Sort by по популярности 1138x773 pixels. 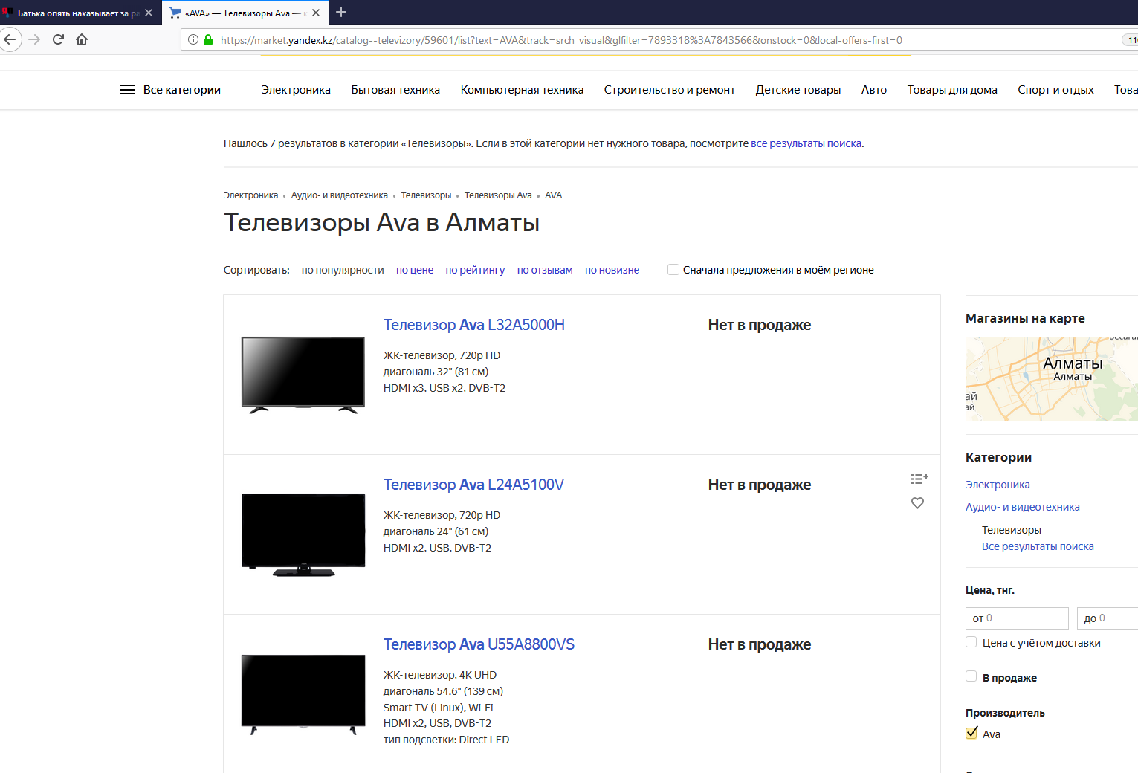click(343, 270)
